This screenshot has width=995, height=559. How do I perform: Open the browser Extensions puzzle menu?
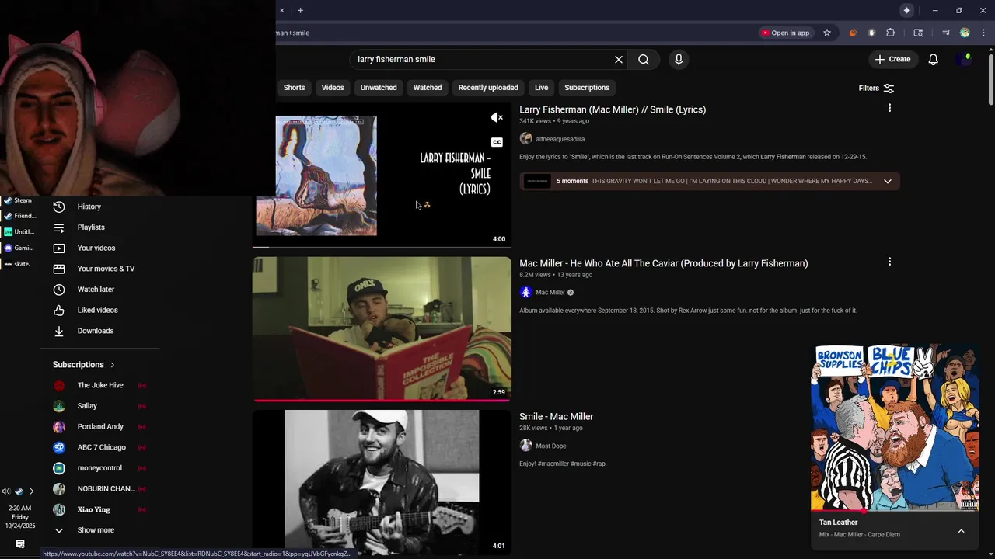click(x=891, y=33)
